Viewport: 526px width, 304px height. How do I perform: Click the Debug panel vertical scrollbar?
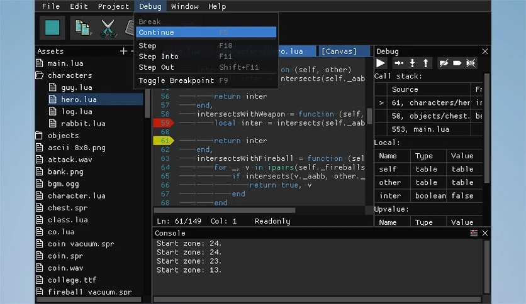click(x=487, y=129)
